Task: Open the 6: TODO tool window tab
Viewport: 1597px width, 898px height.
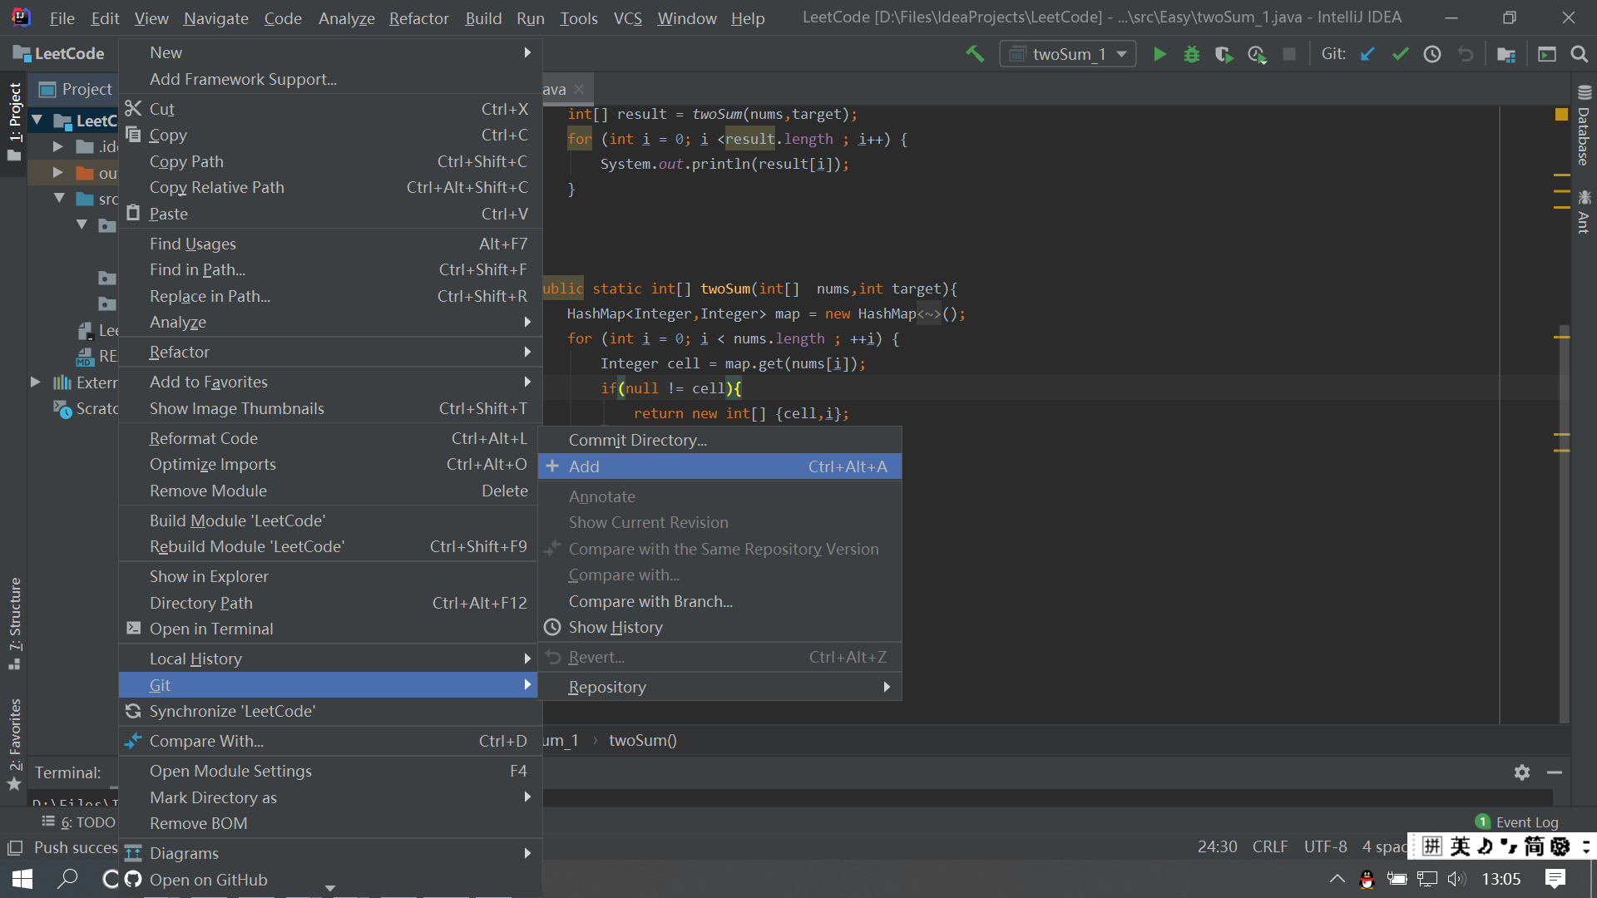Action: [x=79, y=822]
